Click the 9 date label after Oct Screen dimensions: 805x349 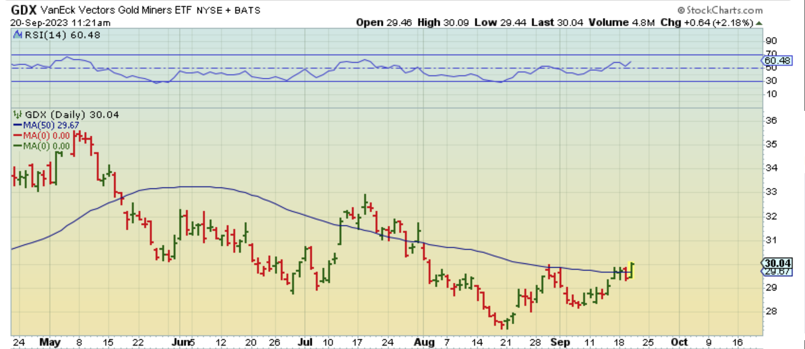708,343
